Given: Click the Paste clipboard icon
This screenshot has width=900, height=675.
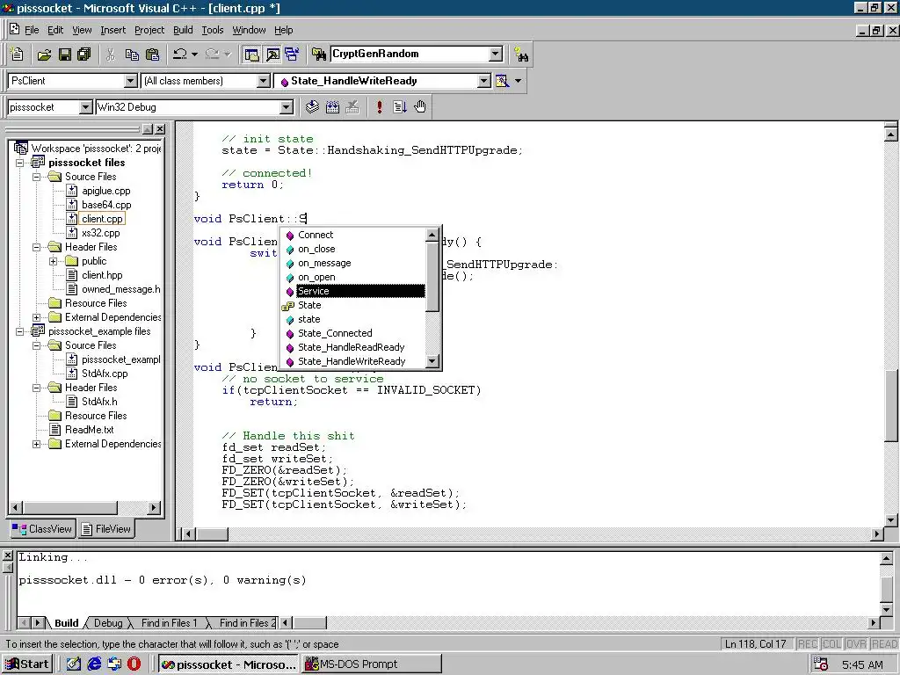Looking at the screenshot, I should 153,54.
